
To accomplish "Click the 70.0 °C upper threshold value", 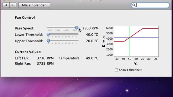I will click(92, 41).
